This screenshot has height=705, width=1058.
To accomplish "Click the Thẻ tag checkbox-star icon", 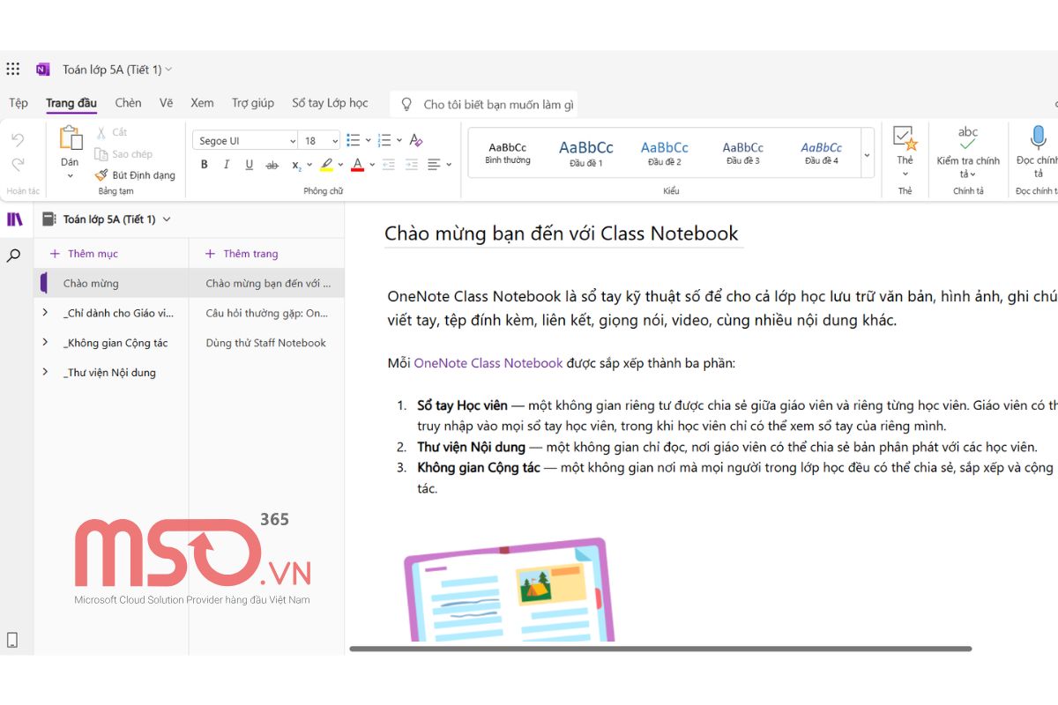I will 905,138.
